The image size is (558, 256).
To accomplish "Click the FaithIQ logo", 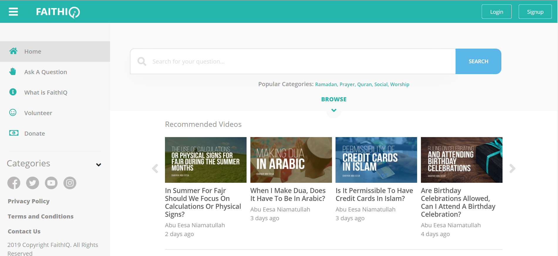I will [x=58, y=12].
